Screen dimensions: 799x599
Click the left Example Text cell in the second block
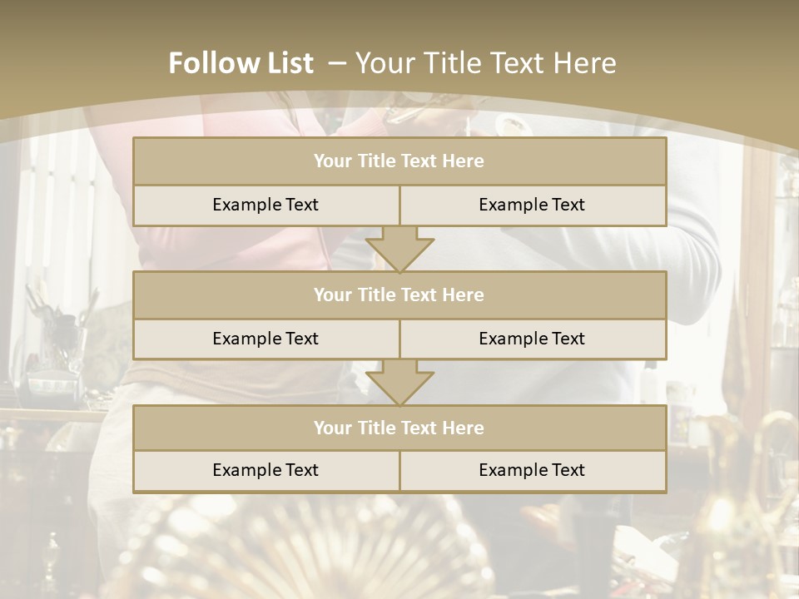pyautogui.click(x=266, y=339)
